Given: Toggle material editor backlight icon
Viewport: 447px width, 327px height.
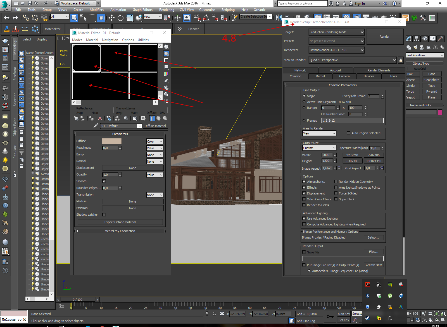Looking at the screenshot, I should pos(166,54).
